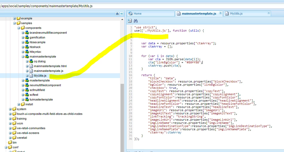Click the tuimastertemplate component icon

pyautogui.click(x=27, y=99)
